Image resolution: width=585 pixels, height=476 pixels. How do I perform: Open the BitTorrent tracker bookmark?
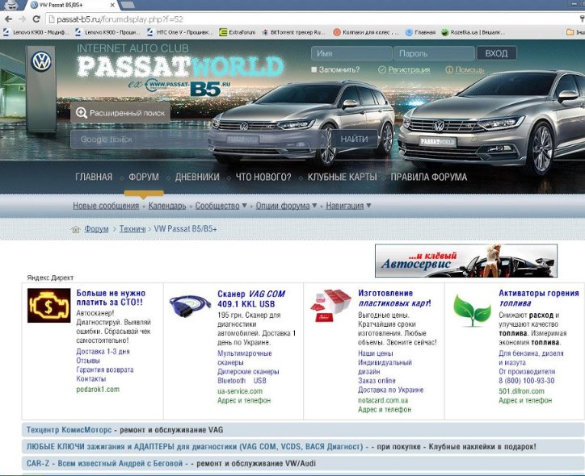pos(293,32)
